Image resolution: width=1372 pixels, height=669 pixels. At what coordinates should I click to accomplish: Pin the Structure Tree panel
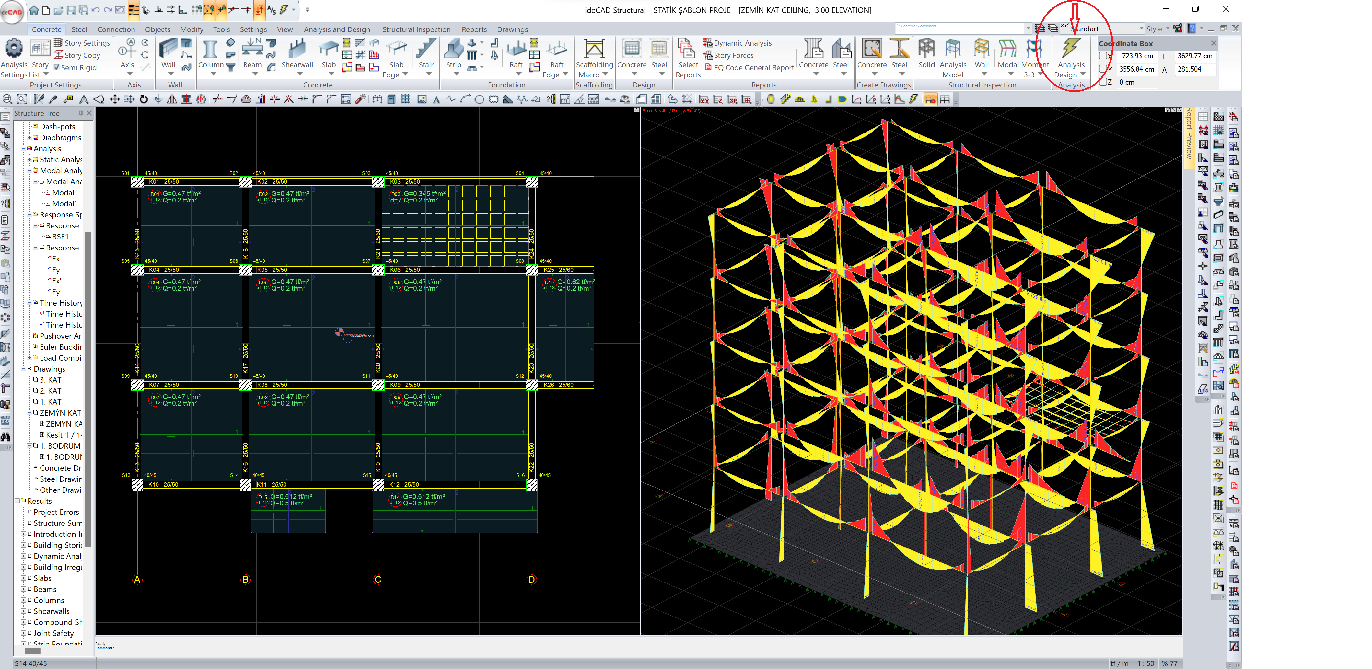coord(81,113)
